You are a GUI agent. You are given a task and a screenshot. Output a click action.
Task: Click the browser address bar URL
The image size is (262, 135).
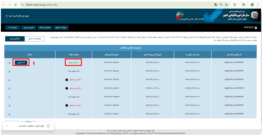[x=42, y=5]
